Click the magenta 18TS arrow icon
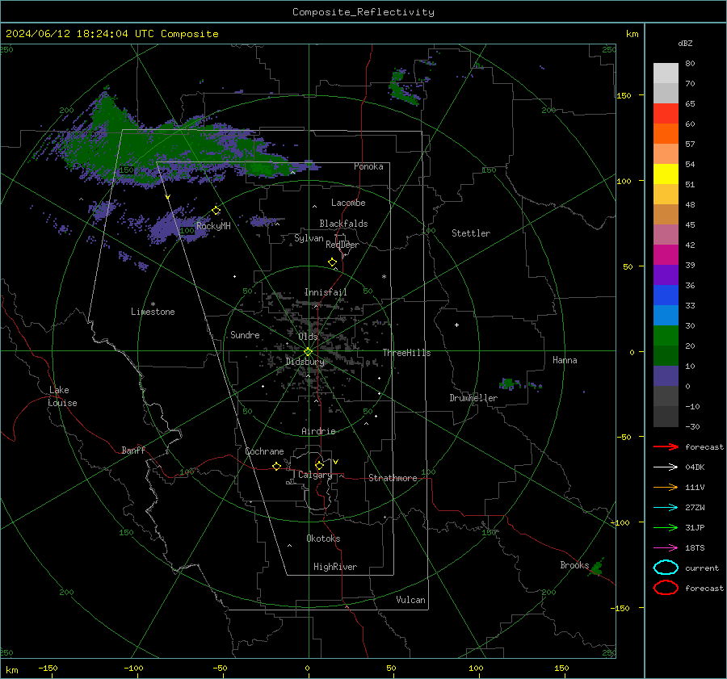 (666, 548)
